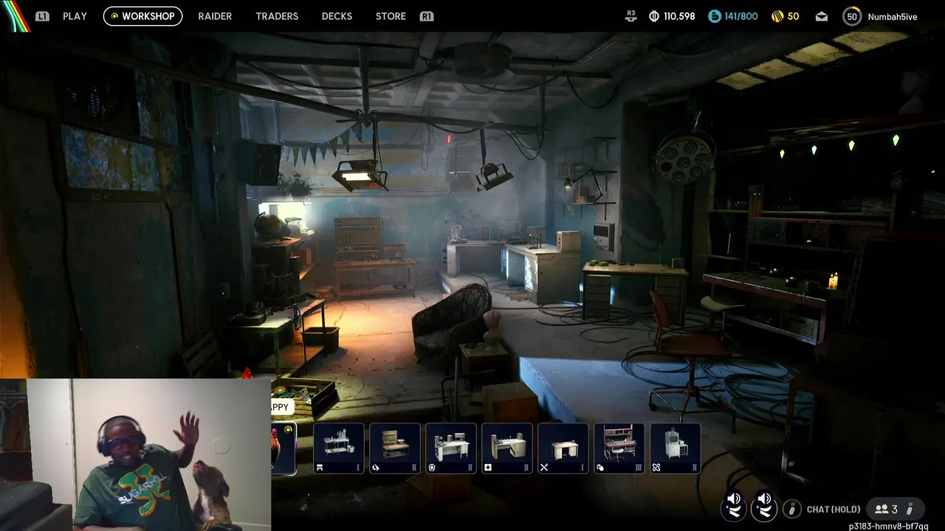Viewport: 945px width, 531px height.
Task: Select the explosives station card
Action: click(x=619, y=448)
